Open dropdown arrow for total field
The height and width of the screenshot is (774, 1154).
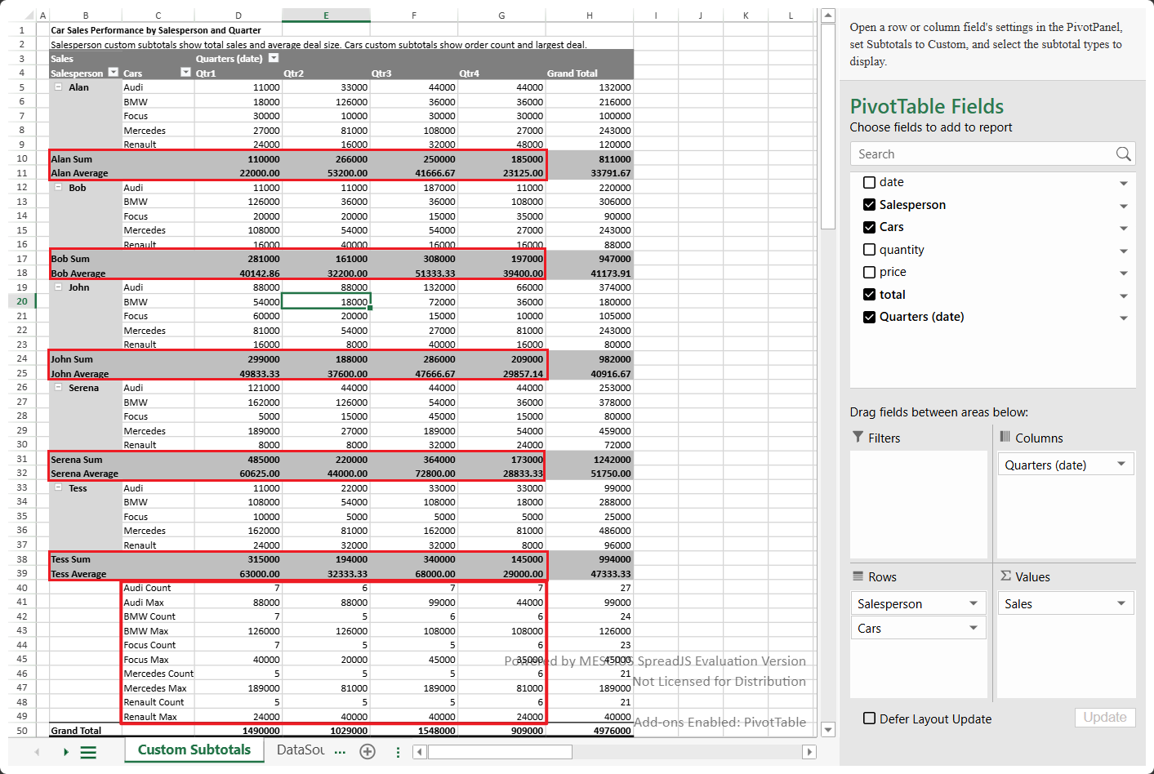pos(1124,296)
